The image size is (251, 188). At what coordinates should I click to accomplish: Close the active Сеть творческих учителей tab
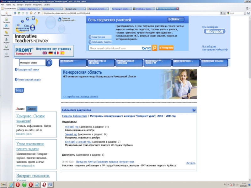tap(177, 9)
